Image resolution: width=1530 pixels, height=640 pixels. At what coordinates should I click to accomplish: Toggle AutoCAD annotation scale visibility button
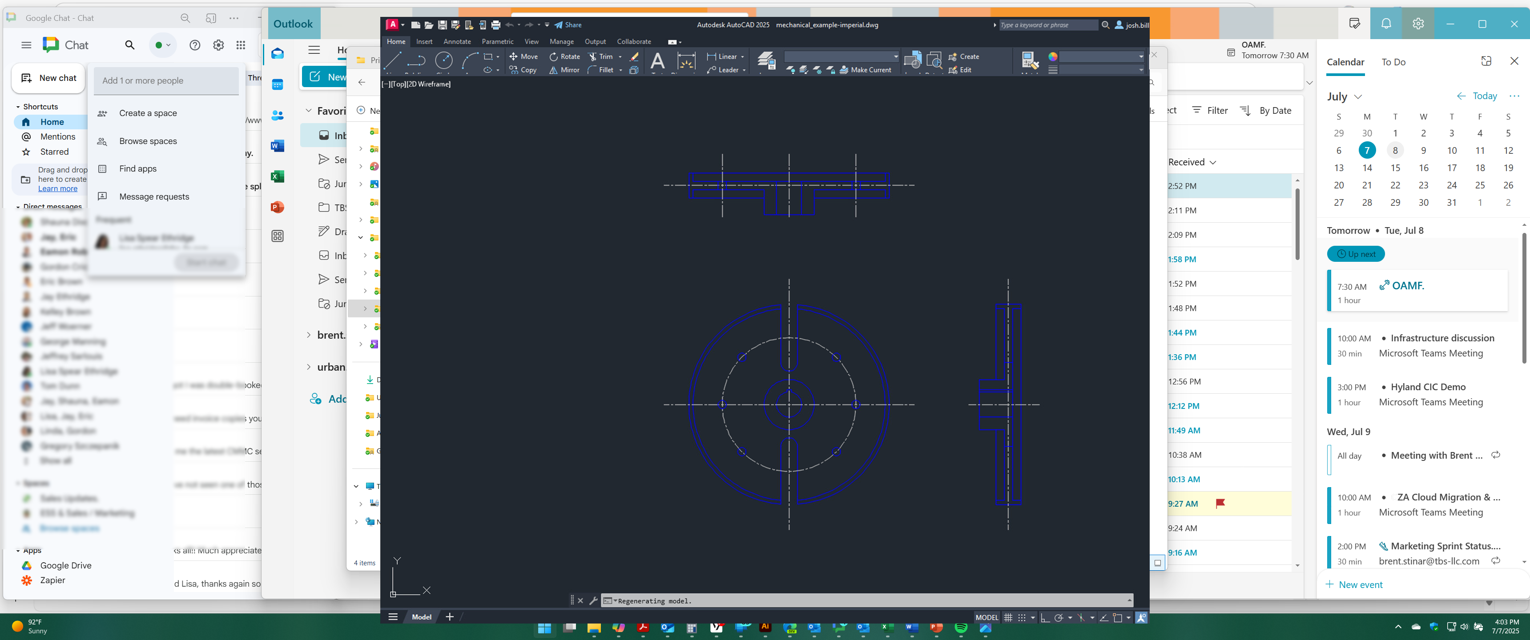tap(1141, 617)
